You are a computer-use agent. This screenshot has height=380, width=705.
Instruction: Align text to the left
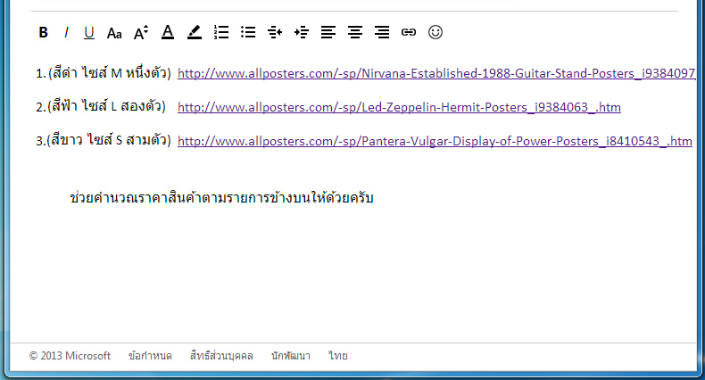(x=328, y=33)
